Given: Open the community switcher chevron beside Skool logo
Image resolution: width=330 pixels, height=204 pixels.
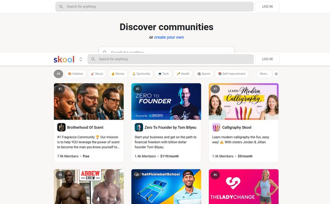Looking at the screenshot, I should 81,59.
